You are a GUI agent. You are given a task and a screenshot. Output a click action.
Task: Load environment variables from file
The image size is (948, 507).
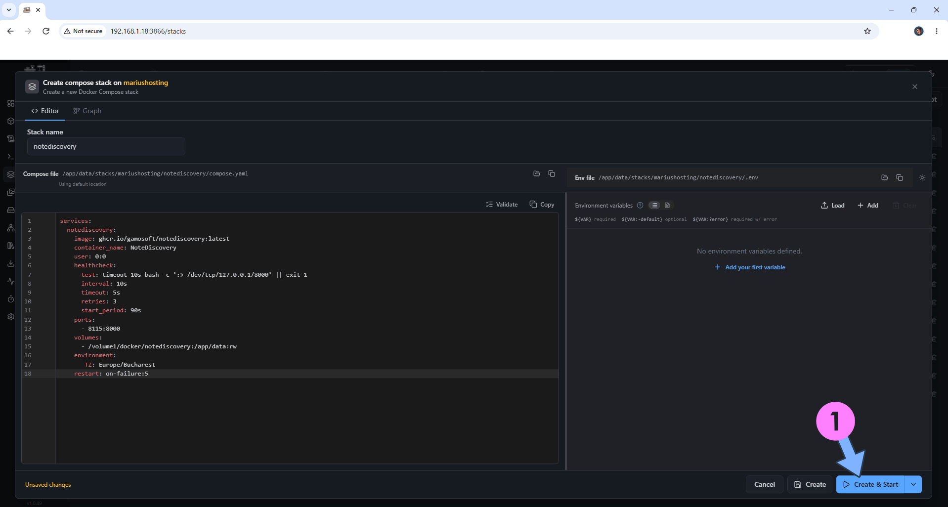pos(833,206)
